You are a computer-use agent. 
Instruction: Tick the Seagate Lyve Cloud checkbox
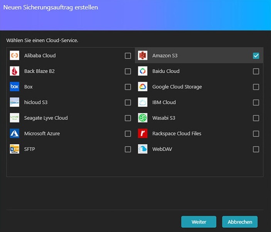(x=128, y=118)
